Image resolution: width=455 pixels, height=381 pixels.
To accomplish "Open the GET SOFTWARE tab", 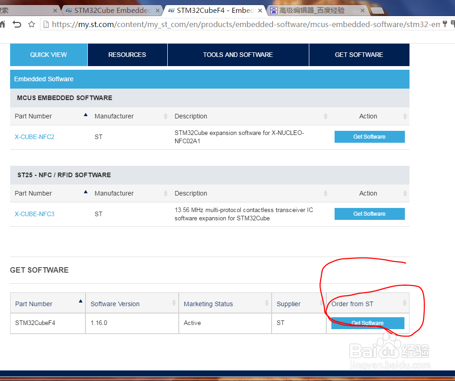I will point(359,55).
